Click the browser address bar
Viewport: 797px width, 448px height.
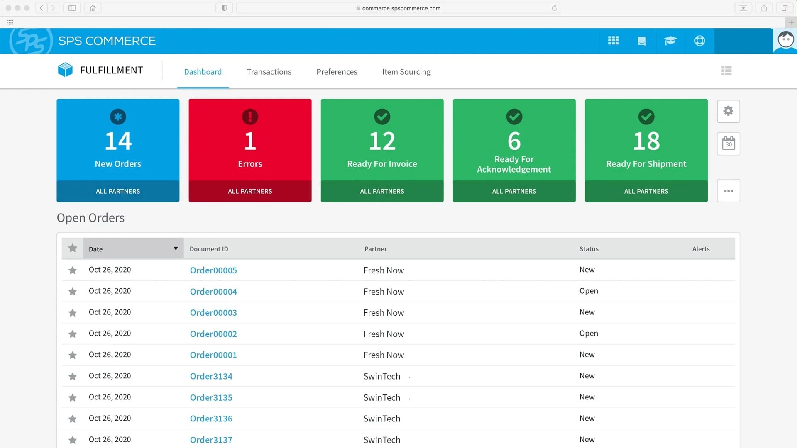398,8
